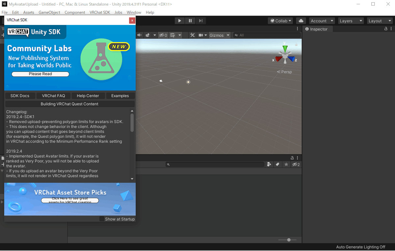This screenshot has height=251, width=395.
Task: Toggle the Inspector lock icon
Action: (x=386, y=29)
